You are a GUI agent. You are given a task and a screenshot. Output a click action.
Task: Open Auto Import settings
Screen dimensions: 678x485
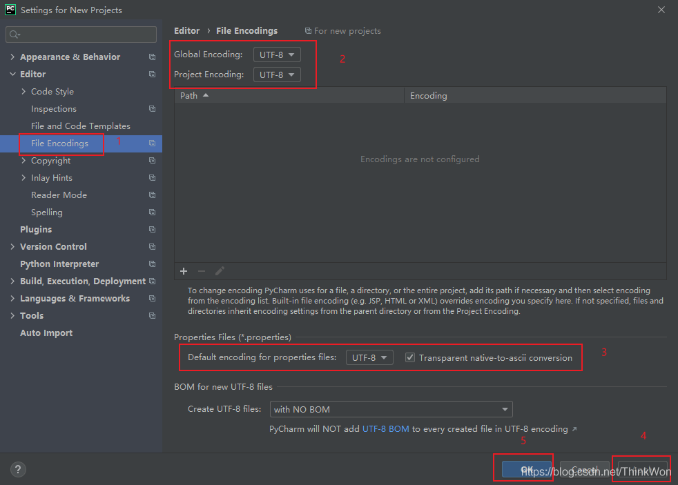coord(46,333)
